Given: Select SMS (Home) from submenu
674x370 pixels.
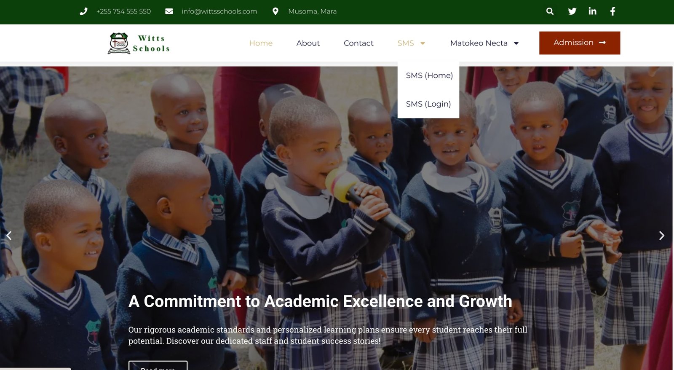Looking at the screenshot, I should click(x=429, y=75).
